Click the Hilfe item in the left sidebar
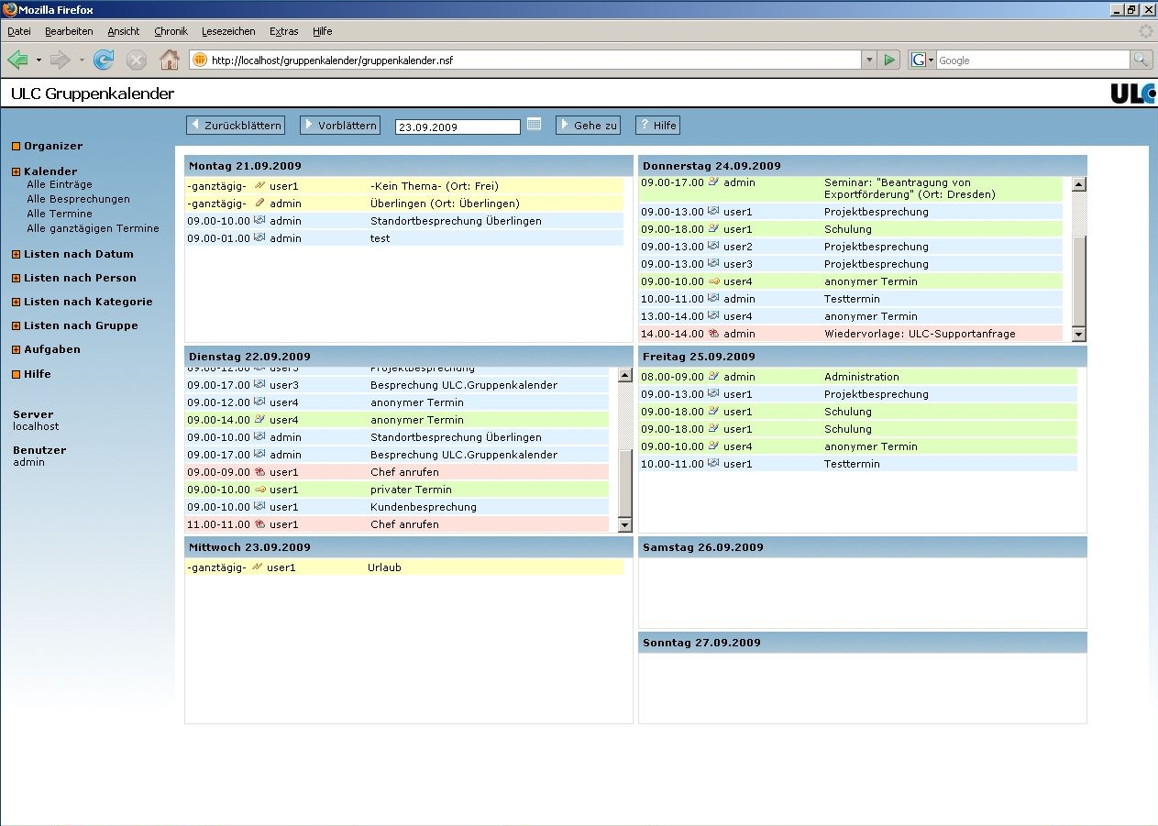Viewport: 1158px width, 826px height. click(38, 374)
